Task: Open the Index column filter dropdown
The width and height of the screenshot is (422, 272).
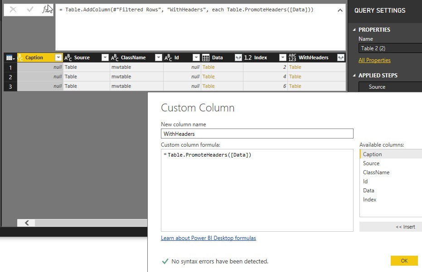Action: [282, 57]
